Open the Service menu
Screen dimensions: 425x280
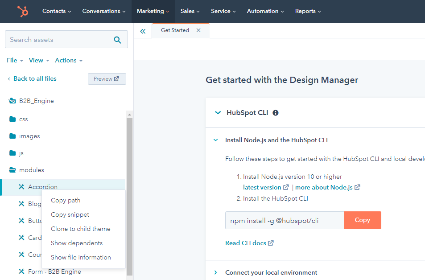(223, 11)
